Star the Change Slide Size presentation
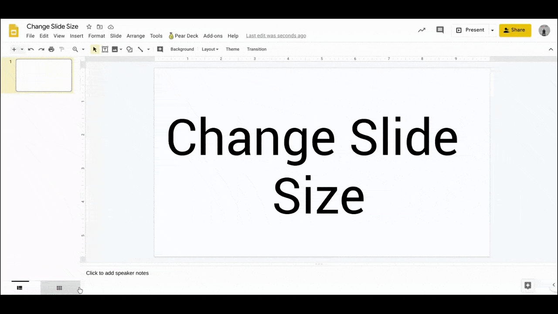 click(x=89, y=27)
